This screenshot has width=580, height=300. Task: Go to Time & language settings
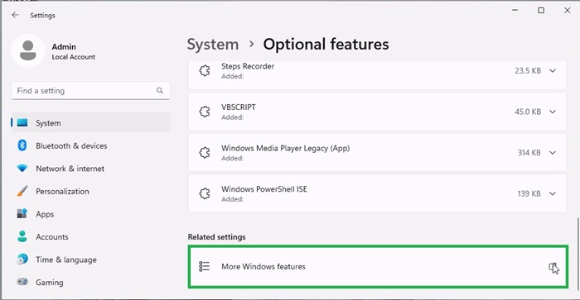pyautogui.click(x=90, y=260)
